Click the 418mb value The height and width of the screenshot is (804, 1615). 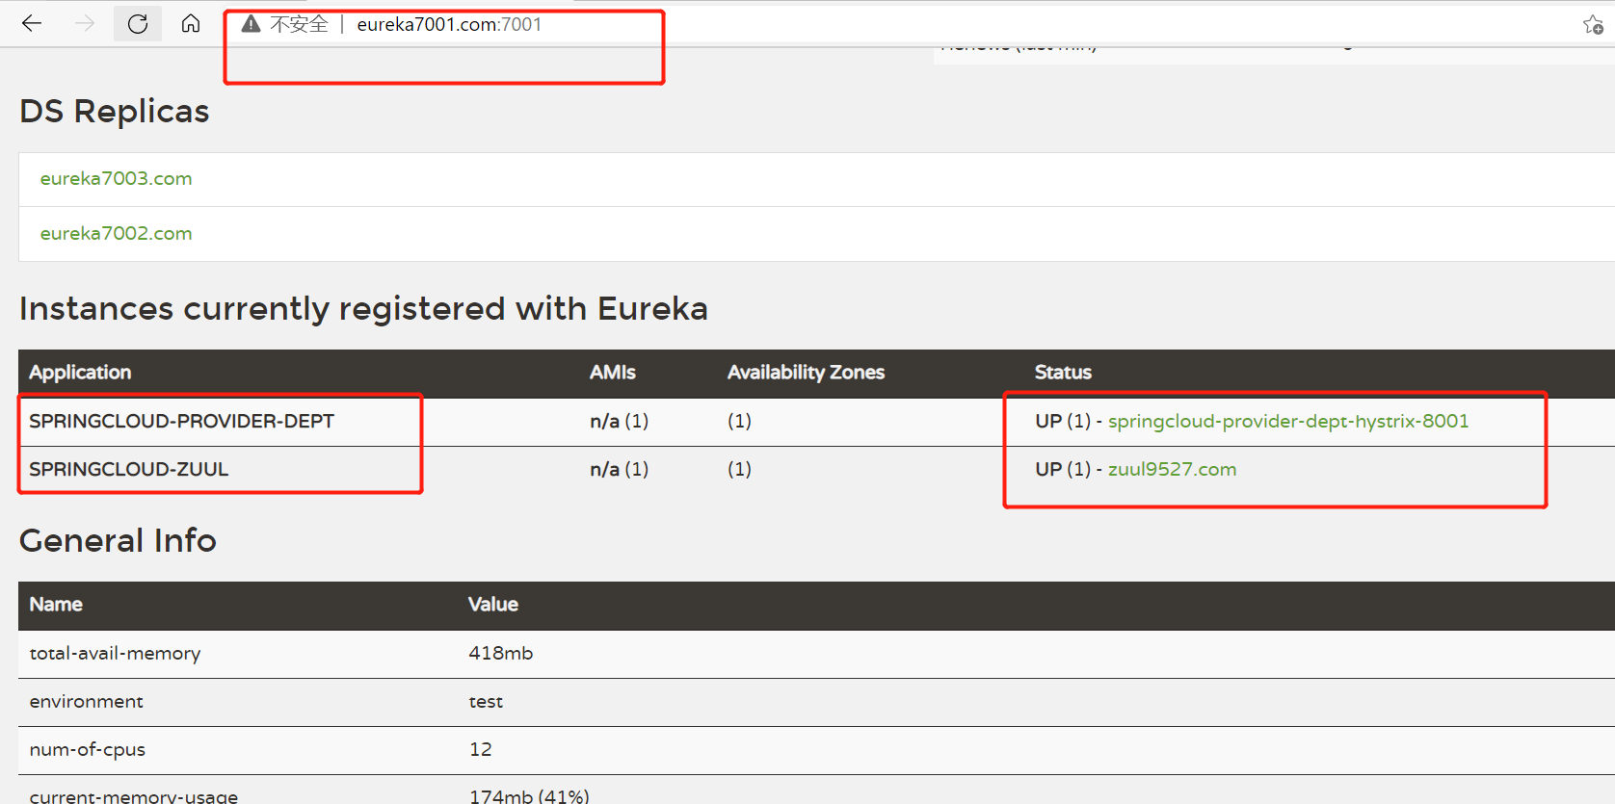[x=500, y=653]
